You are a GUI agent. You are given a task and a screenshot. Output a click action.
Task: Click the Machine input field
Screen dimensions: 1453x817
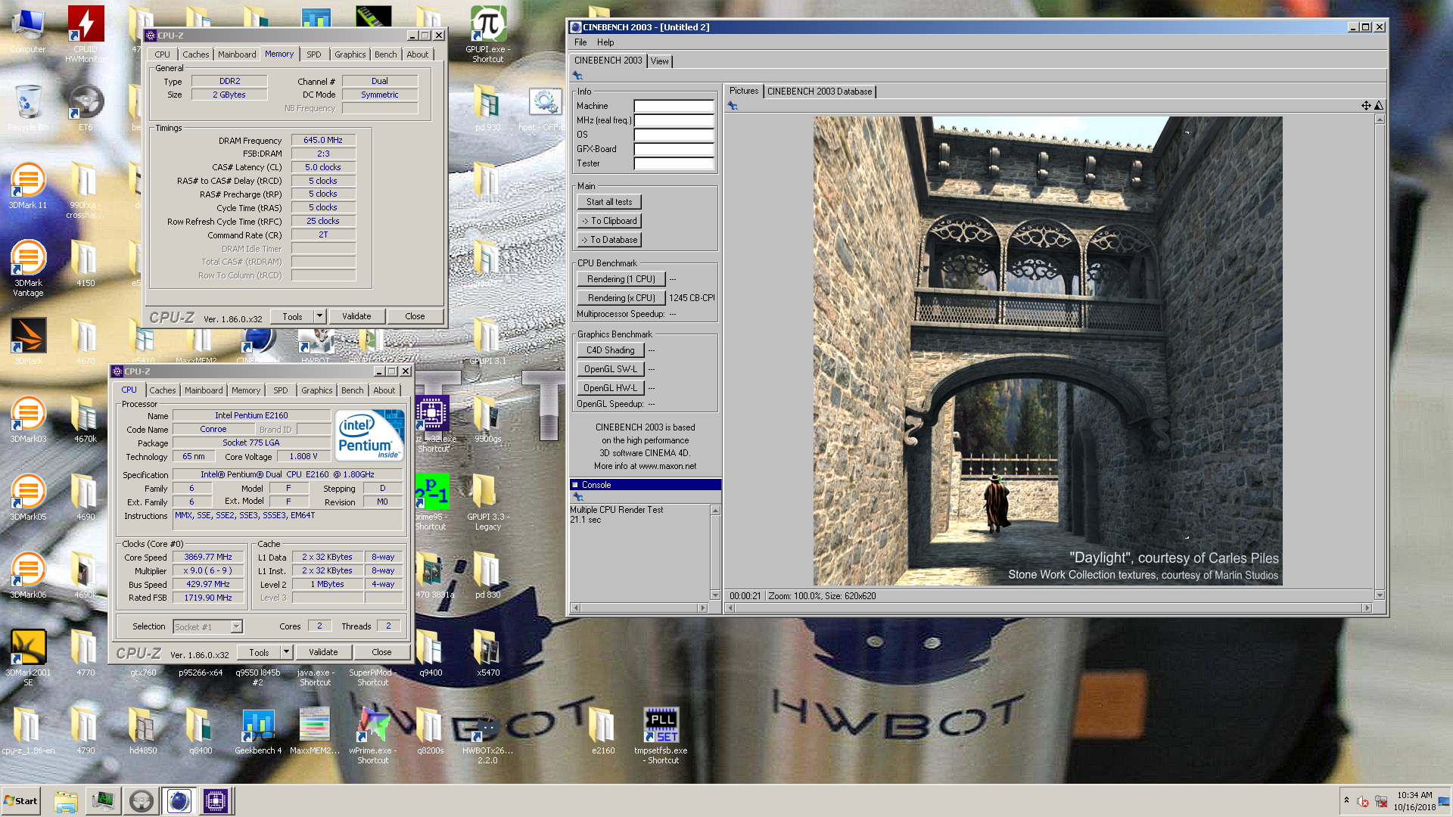674,106
